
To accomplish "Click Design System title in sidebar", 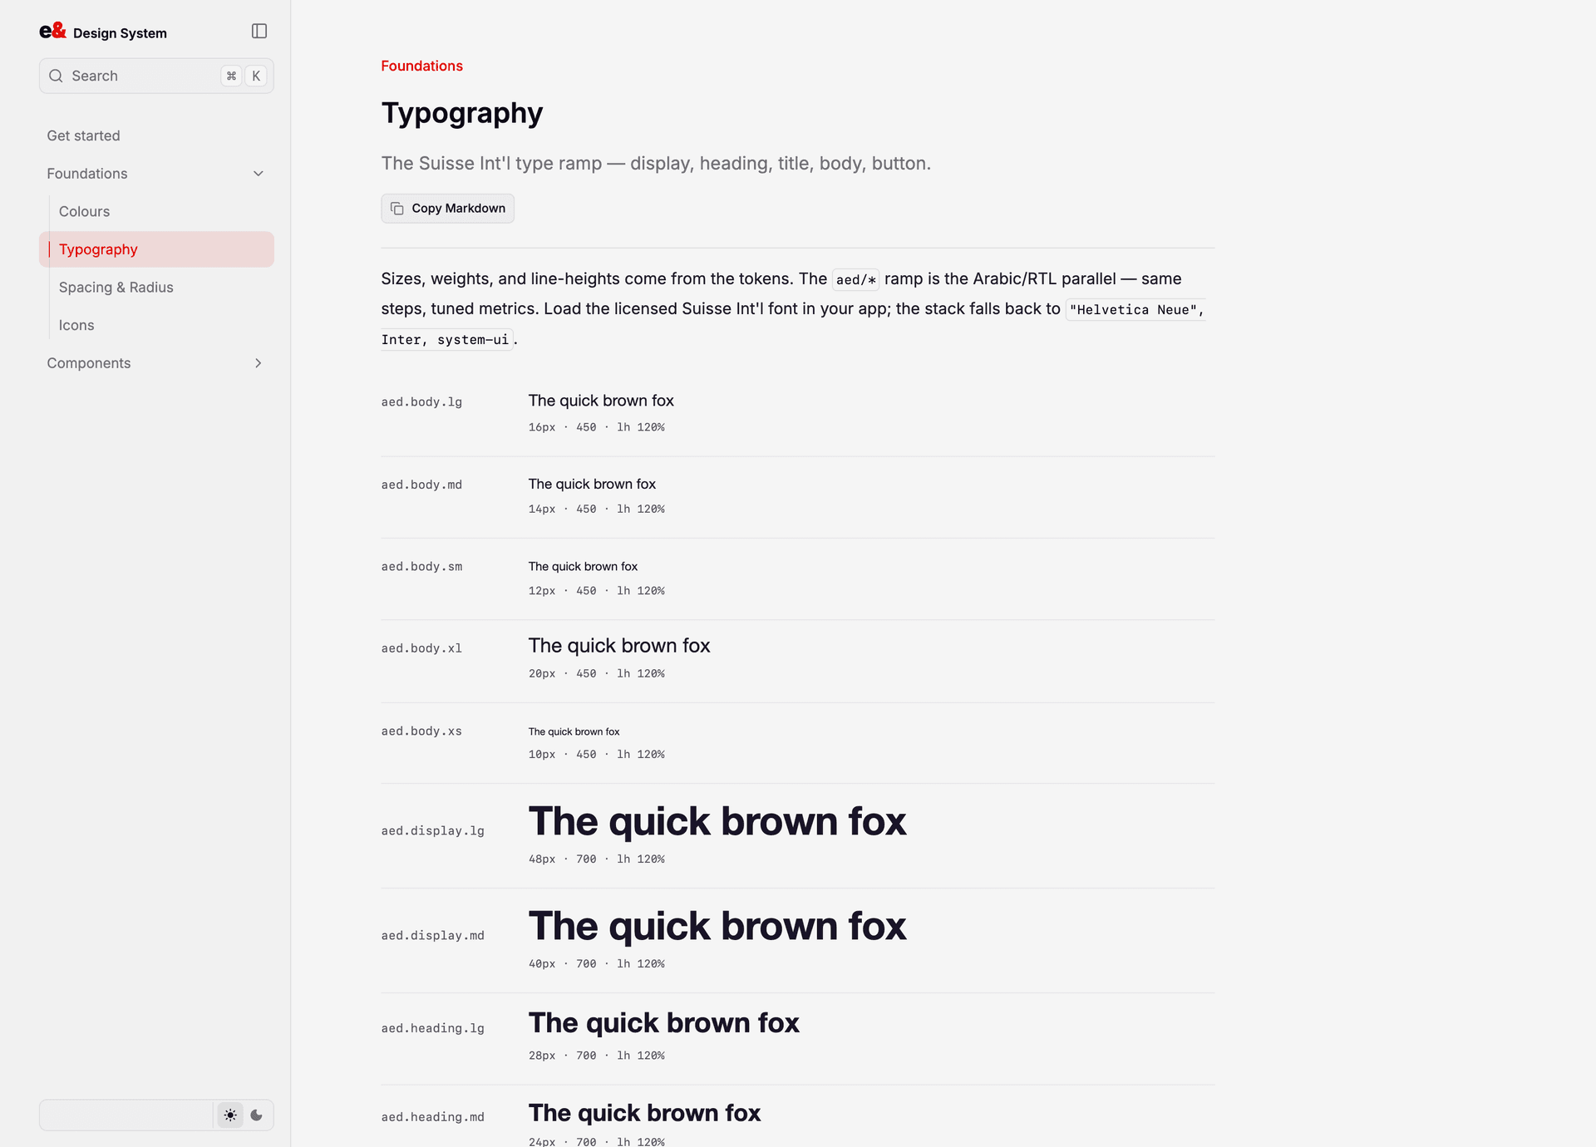I will [x=120, y=33].
